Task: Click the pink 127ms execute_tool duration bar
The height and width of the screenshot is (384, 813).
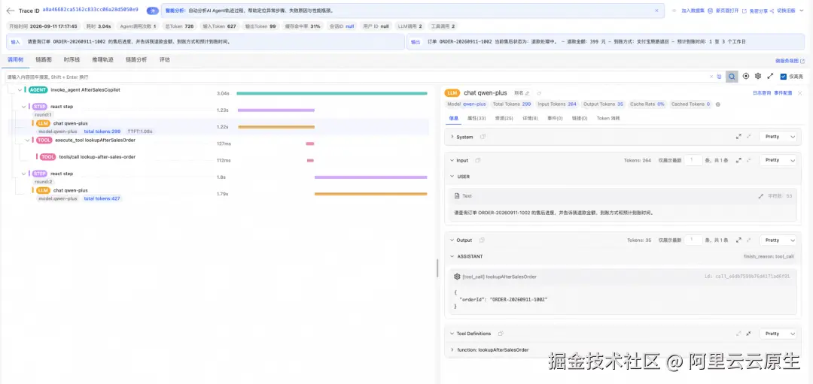Action: (x=310, y=144)
